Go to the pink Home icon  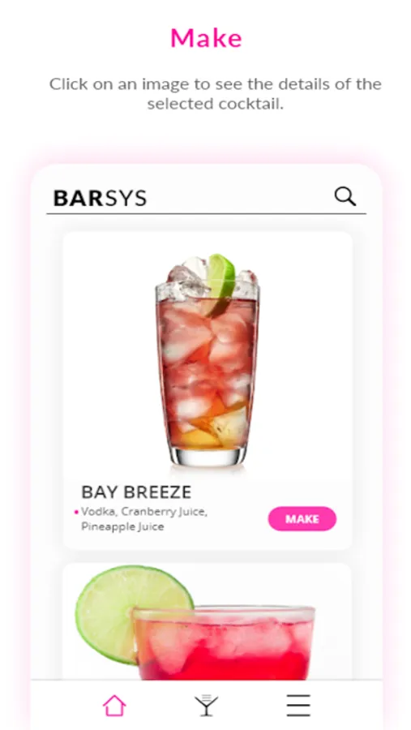click(x=114, y=706)
